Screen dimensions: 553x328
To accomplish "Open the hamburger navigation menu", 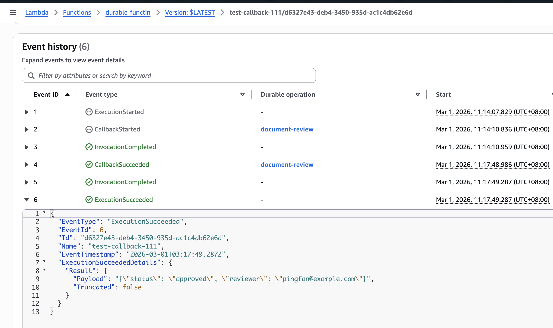I will click(x=13, y=12).
